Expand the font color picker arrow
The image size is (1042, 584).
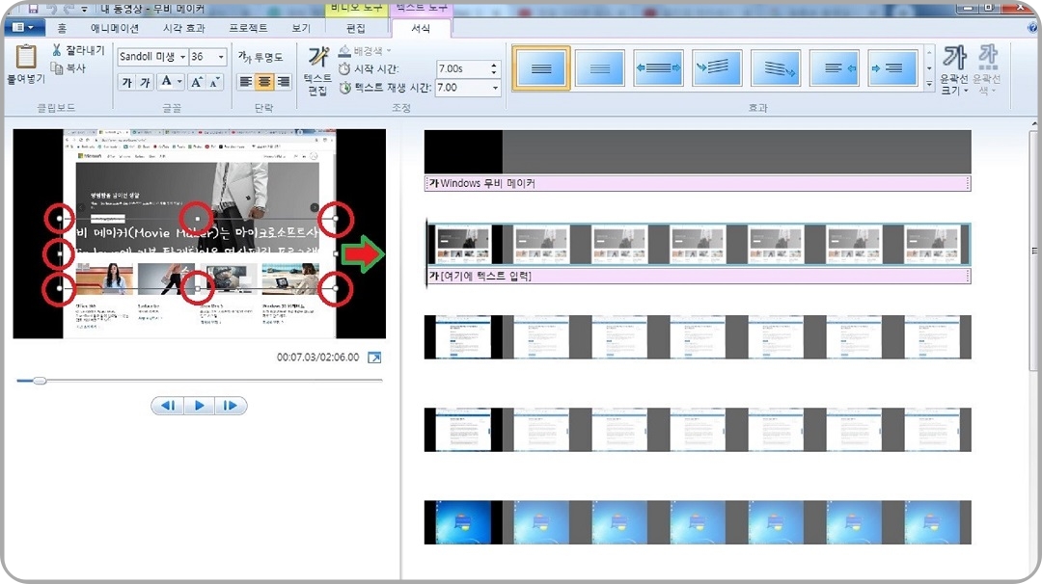pos(179,82)
